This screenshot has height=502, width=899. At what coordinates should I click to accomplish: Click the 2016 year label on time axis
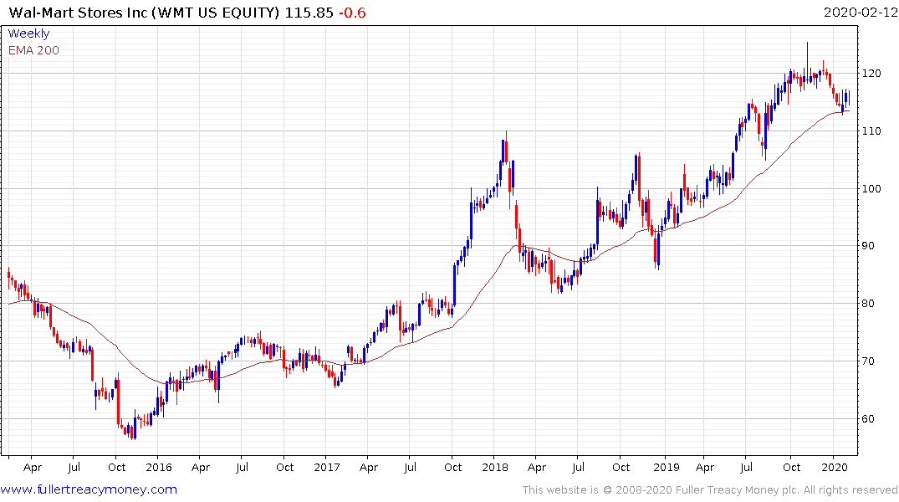pos(159,467)
